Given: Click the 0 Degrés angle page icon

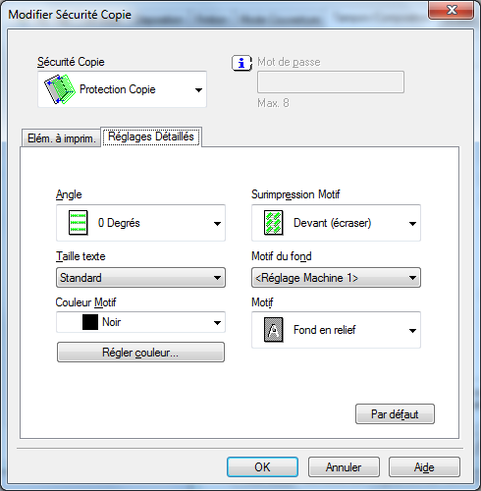Looking at the screenshot, I should (x=79, y=223).
